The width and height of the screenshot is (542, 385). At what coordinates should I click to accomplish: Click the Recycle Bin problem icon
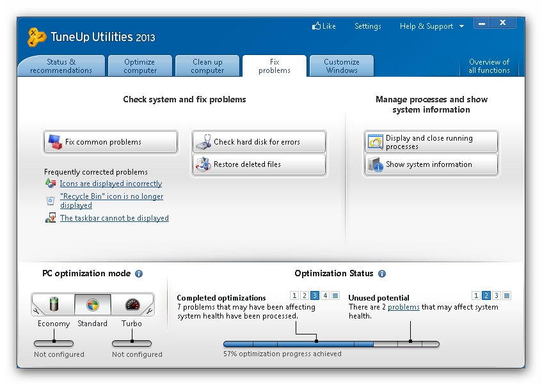[x=51, y=201]
